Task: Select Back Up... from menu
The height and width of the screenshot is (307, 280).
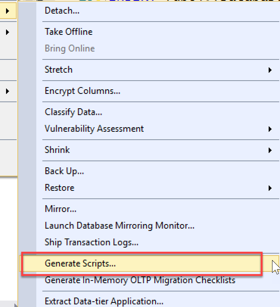Action: point(64,171)
